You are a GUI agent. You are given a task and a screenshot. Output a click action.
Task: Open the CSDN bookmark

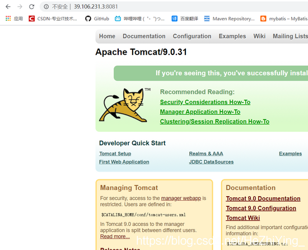coord(53,18)
